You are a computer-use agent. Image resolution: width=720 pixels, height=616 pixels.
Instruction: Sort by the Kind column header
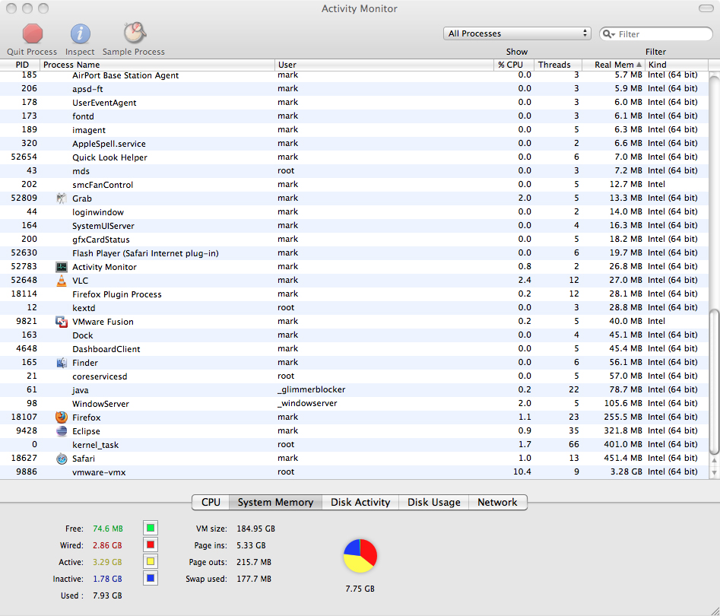pyautogui.click(x=677, y=65)
